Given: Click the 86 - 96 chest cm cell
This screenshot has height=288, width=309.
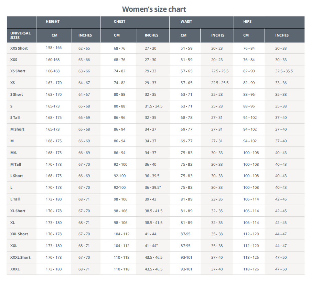Looking at the screenshot, I should coord(119,117).
